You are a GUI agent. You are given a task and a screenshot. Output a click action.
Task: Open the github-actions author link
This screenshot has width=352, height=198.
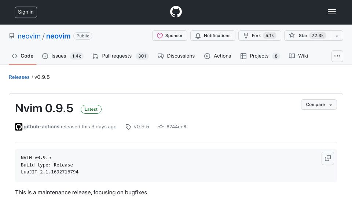41,126
